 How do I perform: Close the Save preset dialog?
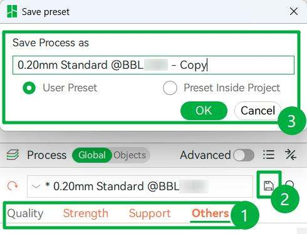[294, 11]
